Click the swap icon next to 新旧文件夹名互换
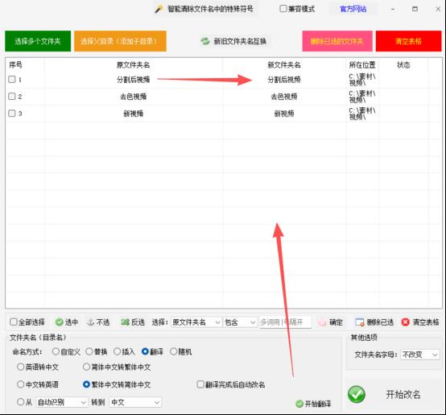Viewport: 446px width, 415px height. coord(205,41)
